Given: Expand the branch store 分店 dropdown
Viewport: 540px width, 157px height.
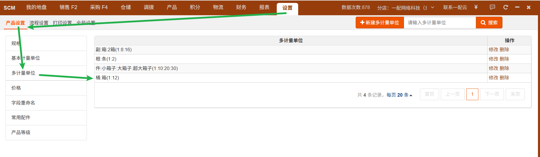Looking at the screenshot, I should 432,7.
